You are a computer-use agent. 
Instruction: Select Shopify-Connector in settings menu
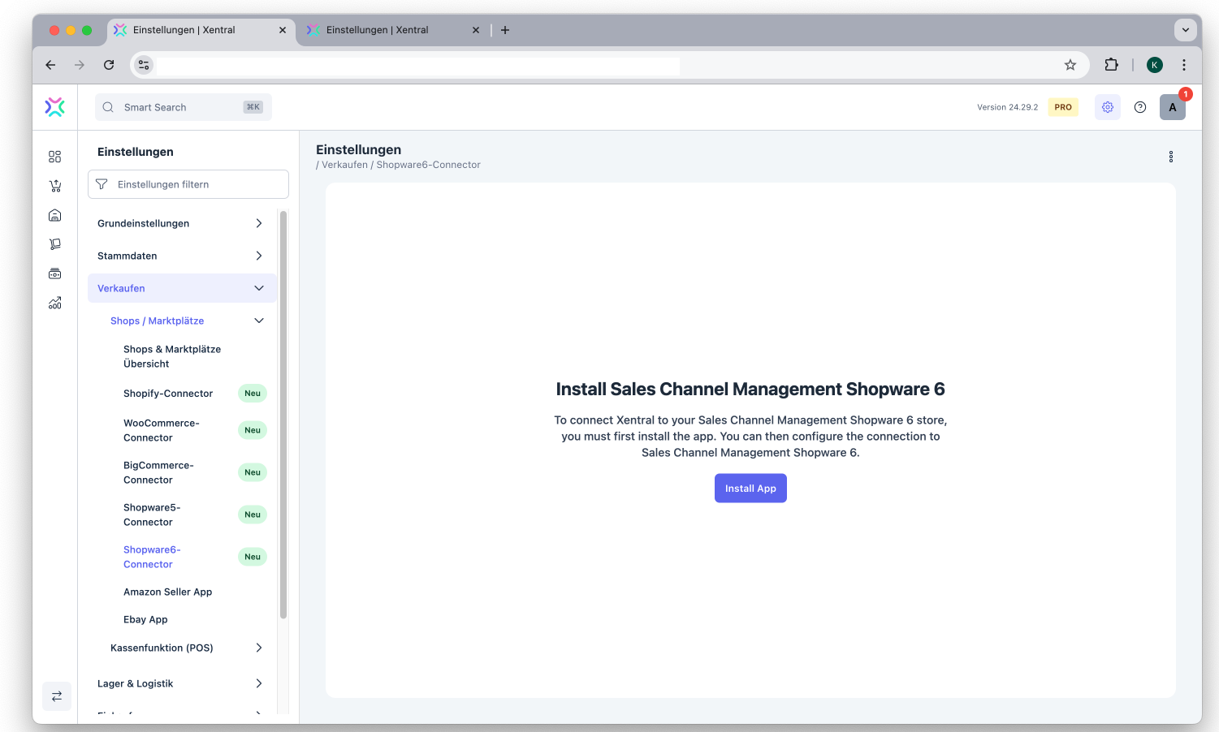(168, 394)
